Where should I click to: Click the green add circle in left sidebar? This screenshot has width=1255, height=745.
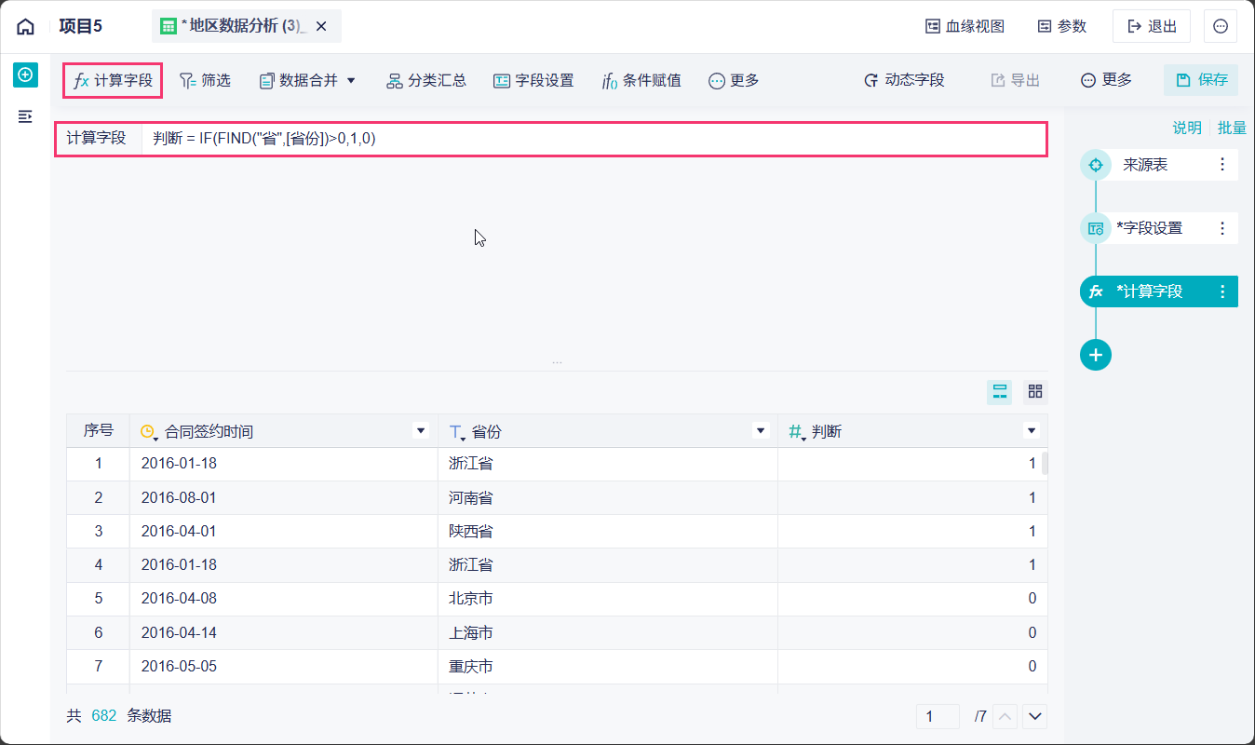pos(25,75)
